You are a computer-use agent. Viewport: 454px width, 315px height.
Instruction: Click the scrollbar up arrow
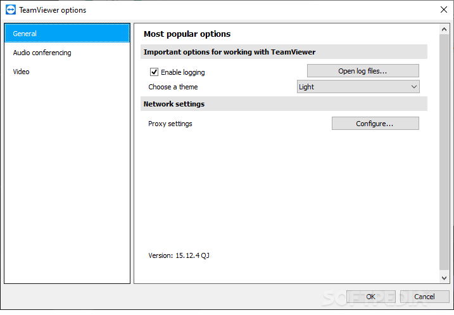pos(444,29)
